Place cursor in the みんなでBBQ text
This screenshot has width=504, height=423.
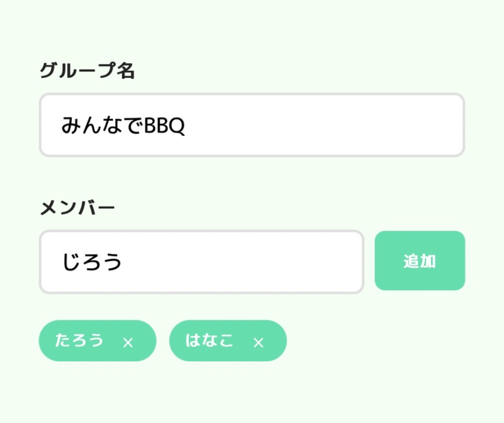123,126
